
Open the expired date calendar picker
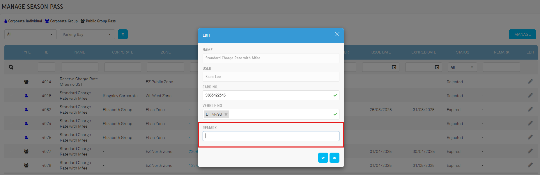[x=437, y=67]
